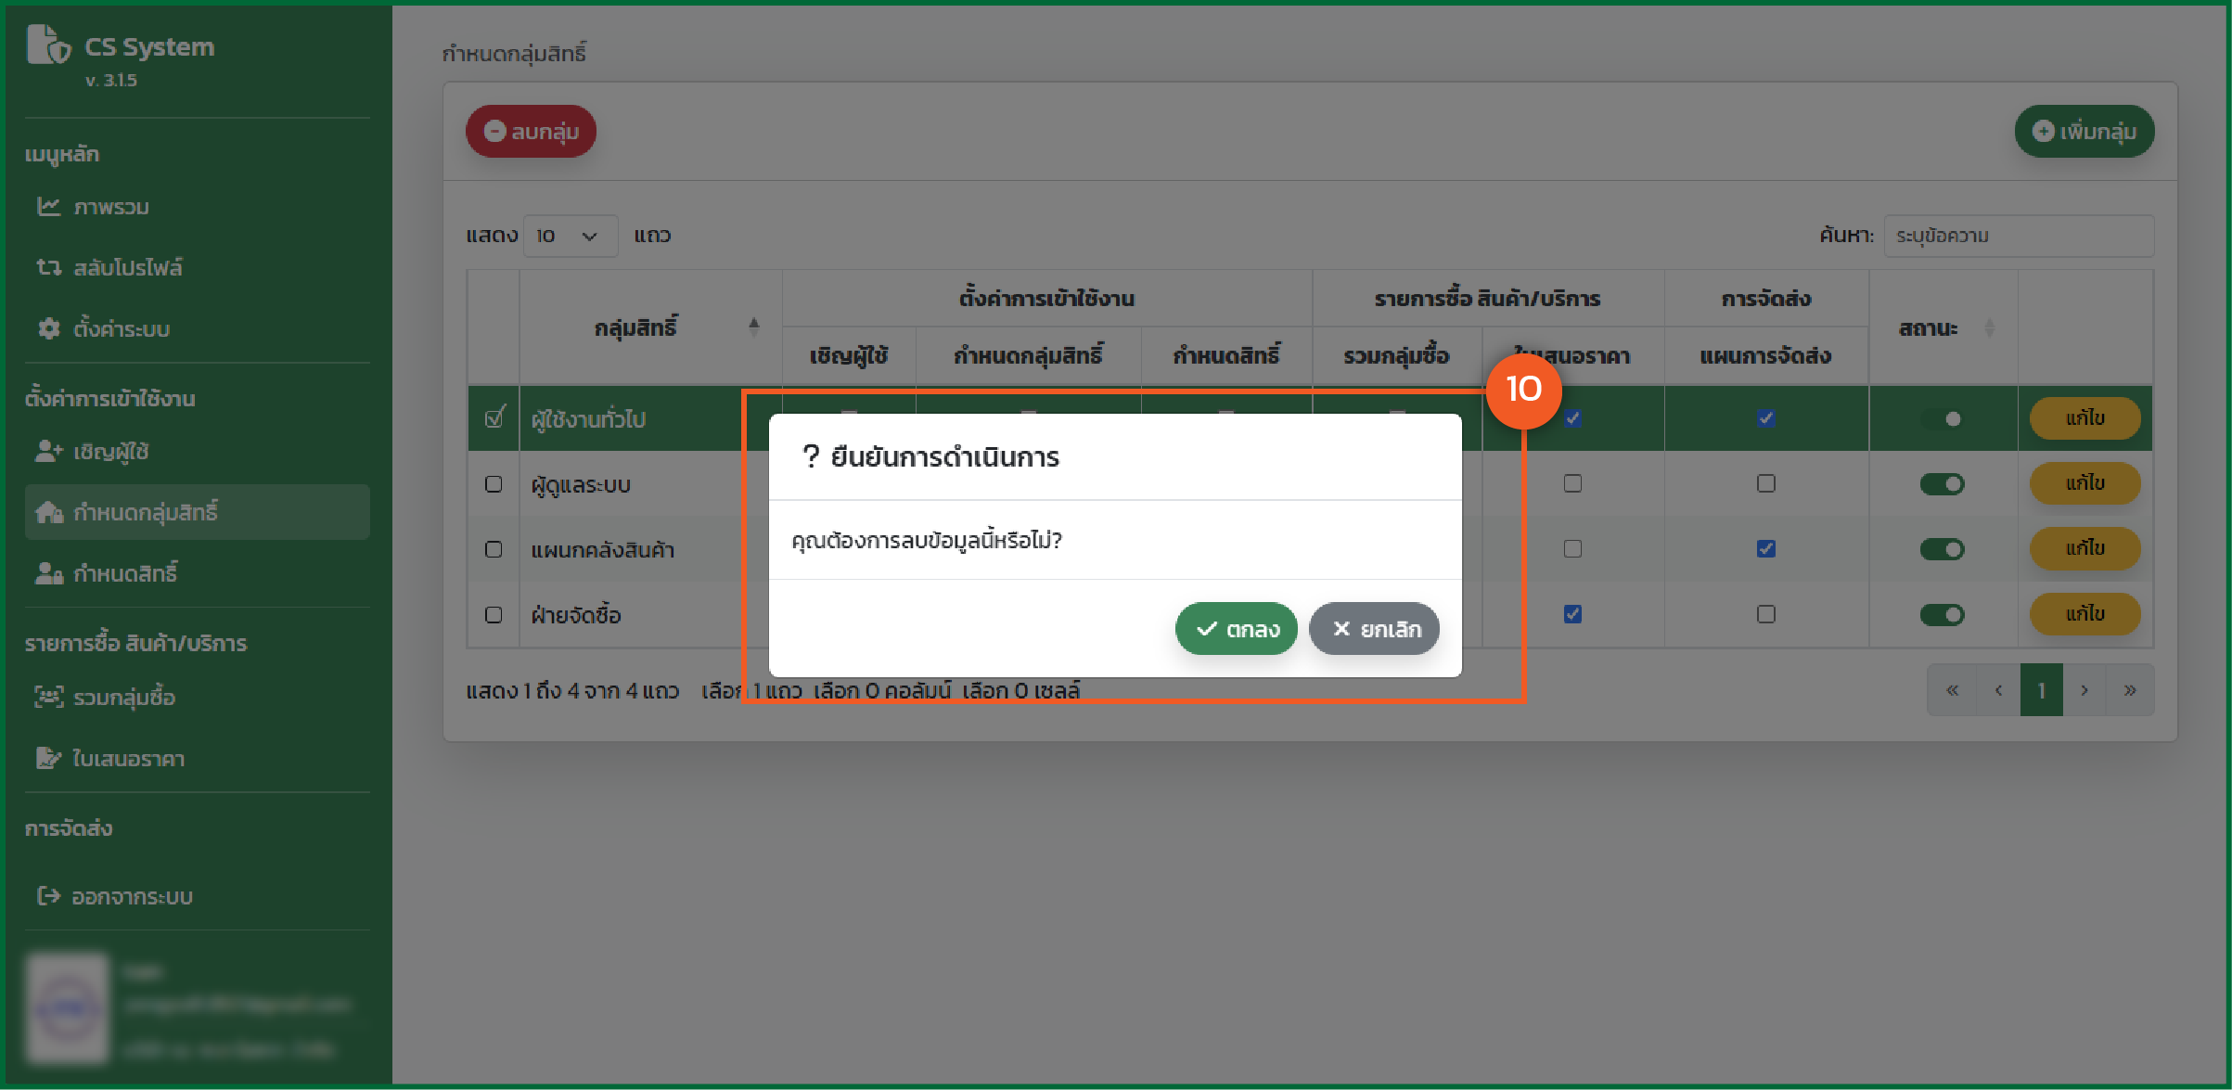Cancel dialog with ยกเลิก button
This screenshot has height=1090, width=2232.
[x=1374, y=629]
